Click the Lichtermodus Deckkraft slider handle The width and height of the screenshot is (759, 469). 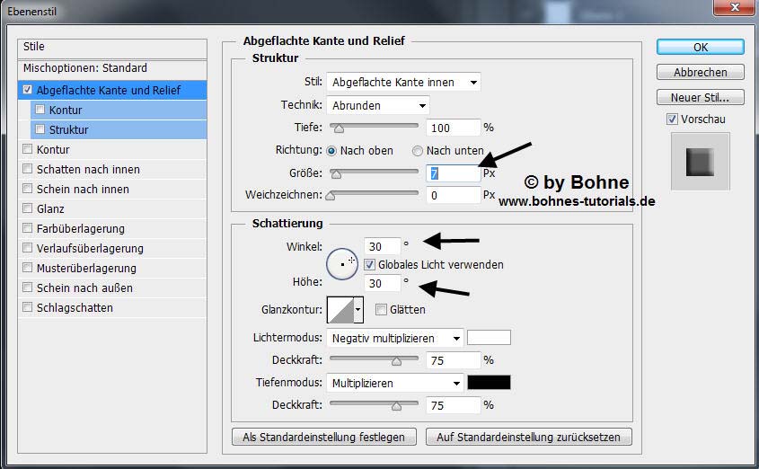(396, 361)
